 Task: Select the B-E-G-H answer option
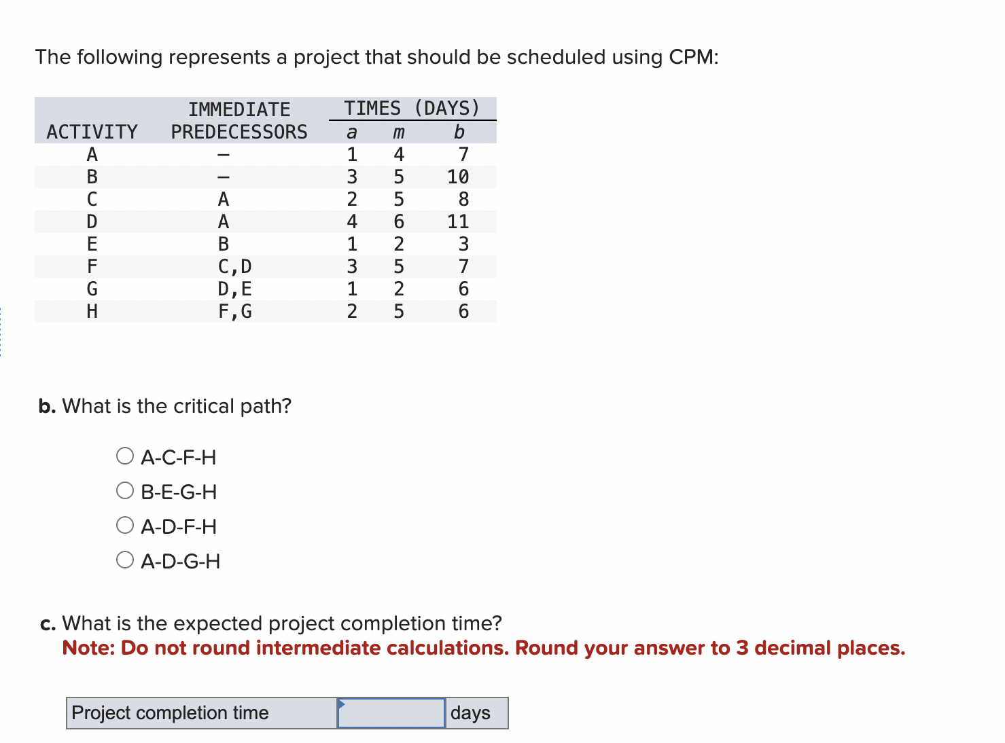tap(125, 490)
